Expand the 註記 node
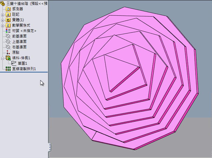This screenshot has width=212, height=158. pos(2,15)
